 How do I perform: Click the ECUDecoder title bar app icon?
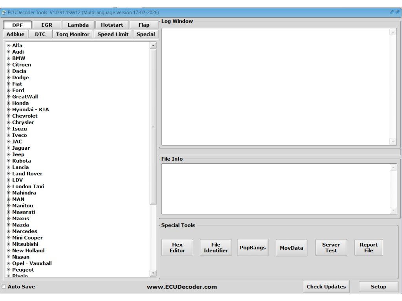4,13
